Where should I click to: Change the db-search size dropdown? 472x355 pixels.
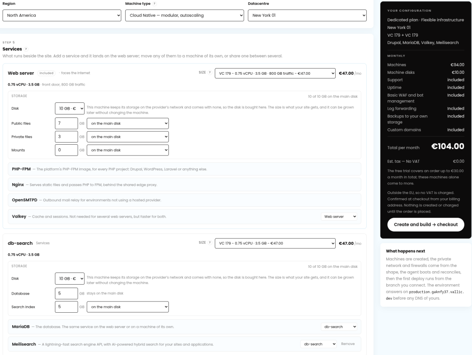click(x=275, y=243)
